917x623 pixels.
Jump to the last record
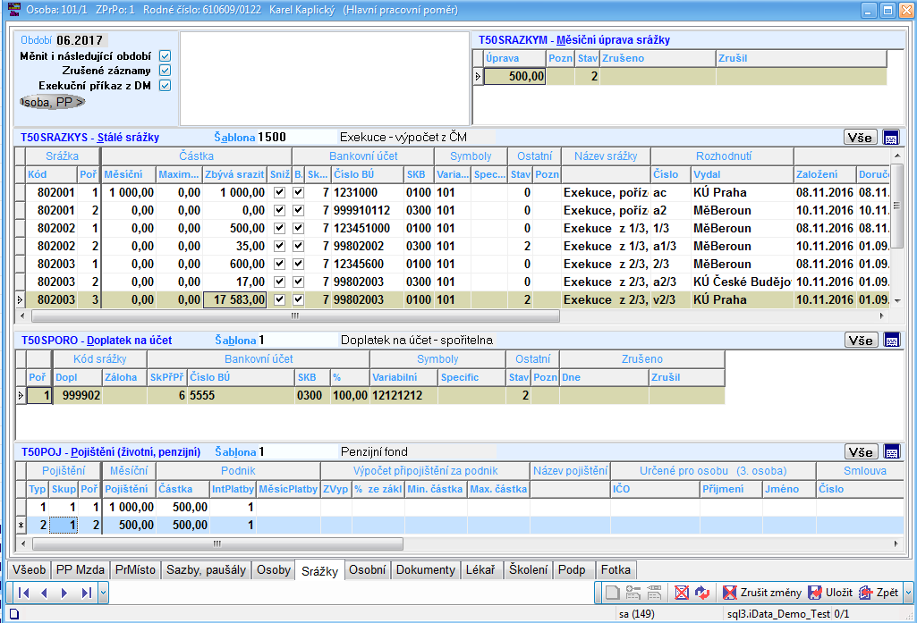tap(86, 593)
